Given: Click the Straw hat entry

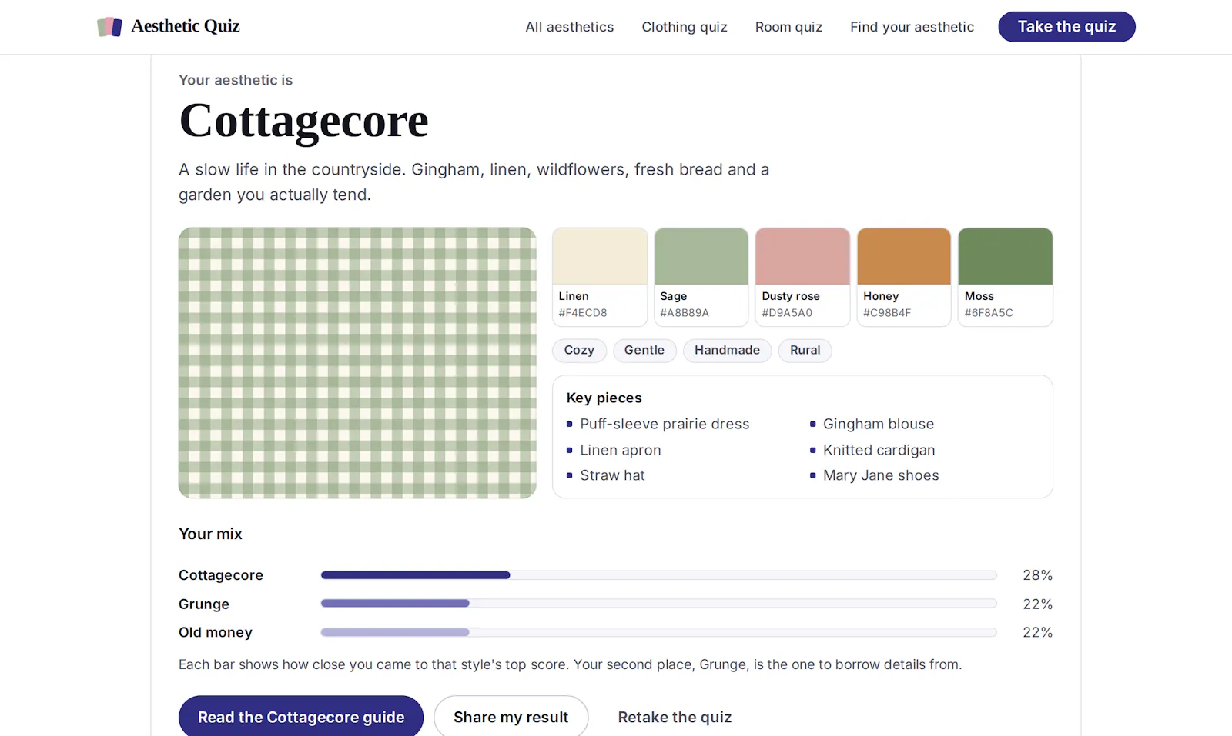Looking at the screenshot, I should point(612,476).
